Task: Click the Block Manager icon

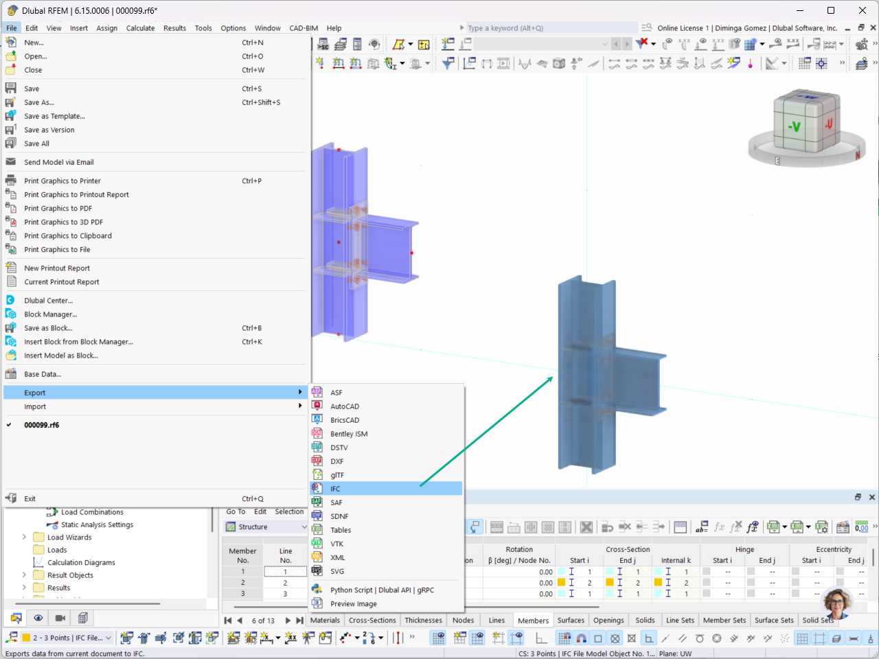Action: (10, 314)
